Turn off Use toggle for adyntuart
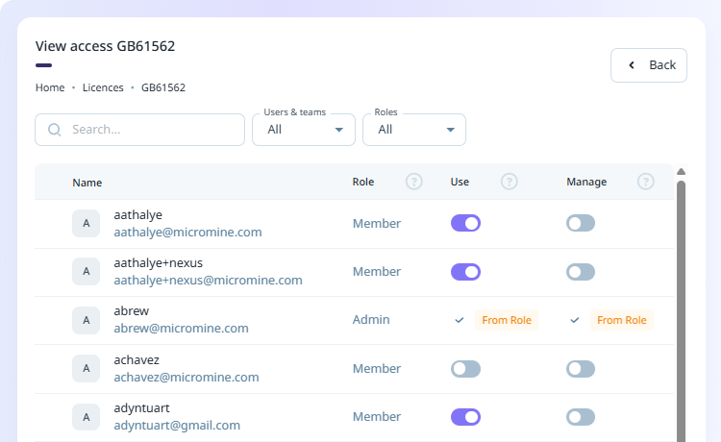This screenshot has height=442, width=721. (465, 417)
